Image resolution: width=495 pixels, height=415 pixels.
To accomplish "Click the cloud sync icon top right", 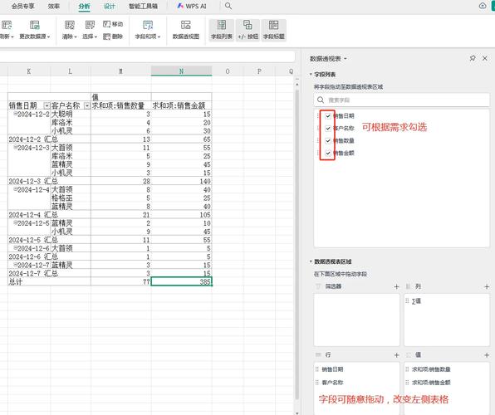I will coord(483,6).
